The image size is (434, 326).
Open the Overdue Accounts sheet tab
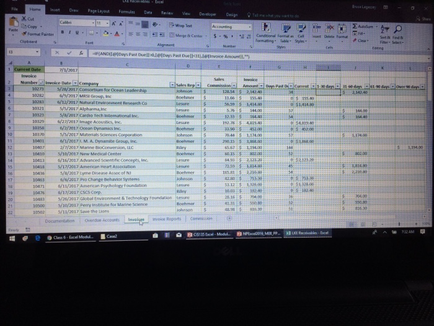(x=102, y=220)
